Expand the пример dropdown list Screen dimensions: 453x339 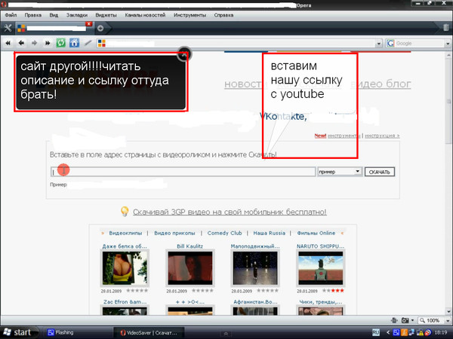pos(357,172)
